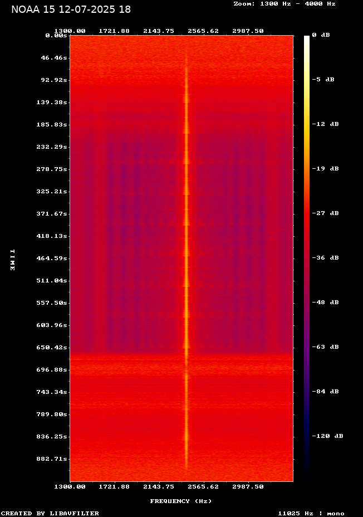
Task: Select 1721.88 on the top frequency axis
Action: pyautogui.click(x=114, y=31)
